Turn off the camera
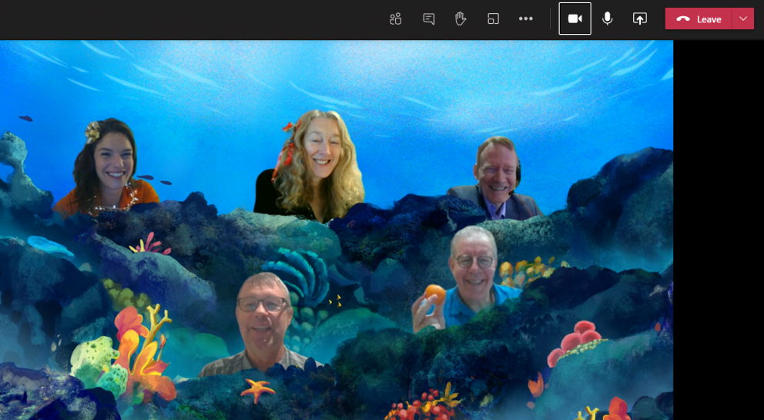Viewport: 764px width, 420px height. pos(575,18)
